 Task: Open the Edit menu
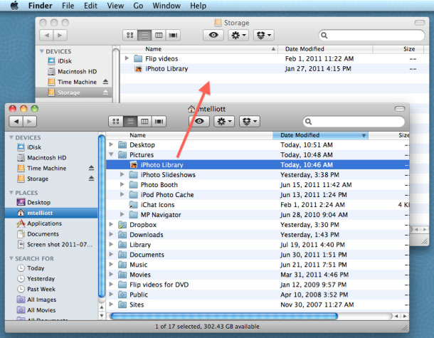pyautogui.click(x=90, y=6)
